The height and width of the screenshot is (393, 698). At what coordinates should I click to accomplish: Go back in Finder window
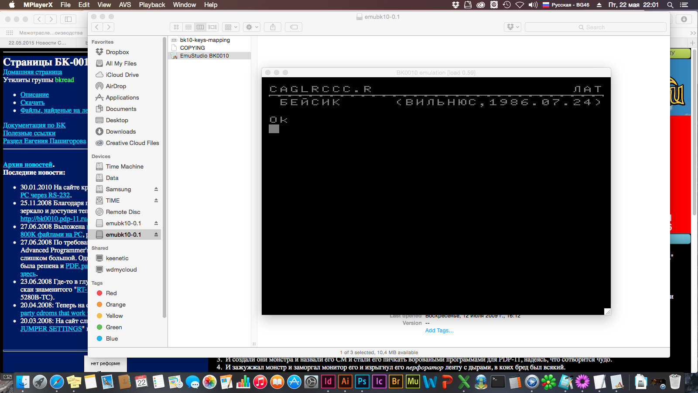(x=97, y=27)
